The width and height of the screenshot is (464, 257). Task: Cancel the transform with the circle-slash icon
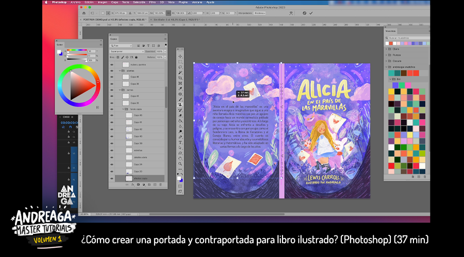pos(304,13)
